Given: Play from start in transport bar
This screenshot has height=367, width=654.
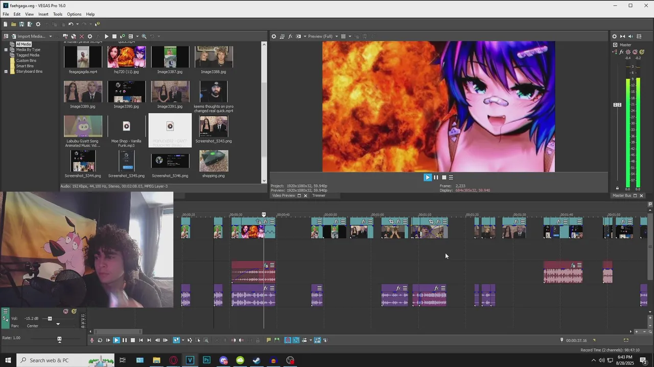Looking at the screenshot, I should tap(108, 340).
